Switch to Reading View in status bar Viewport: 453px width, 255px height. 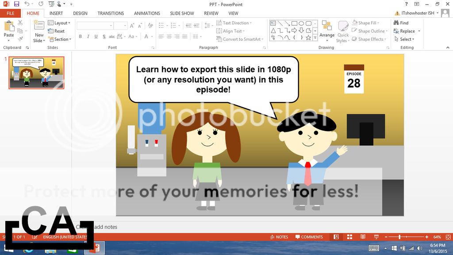[x=362, y=237]
